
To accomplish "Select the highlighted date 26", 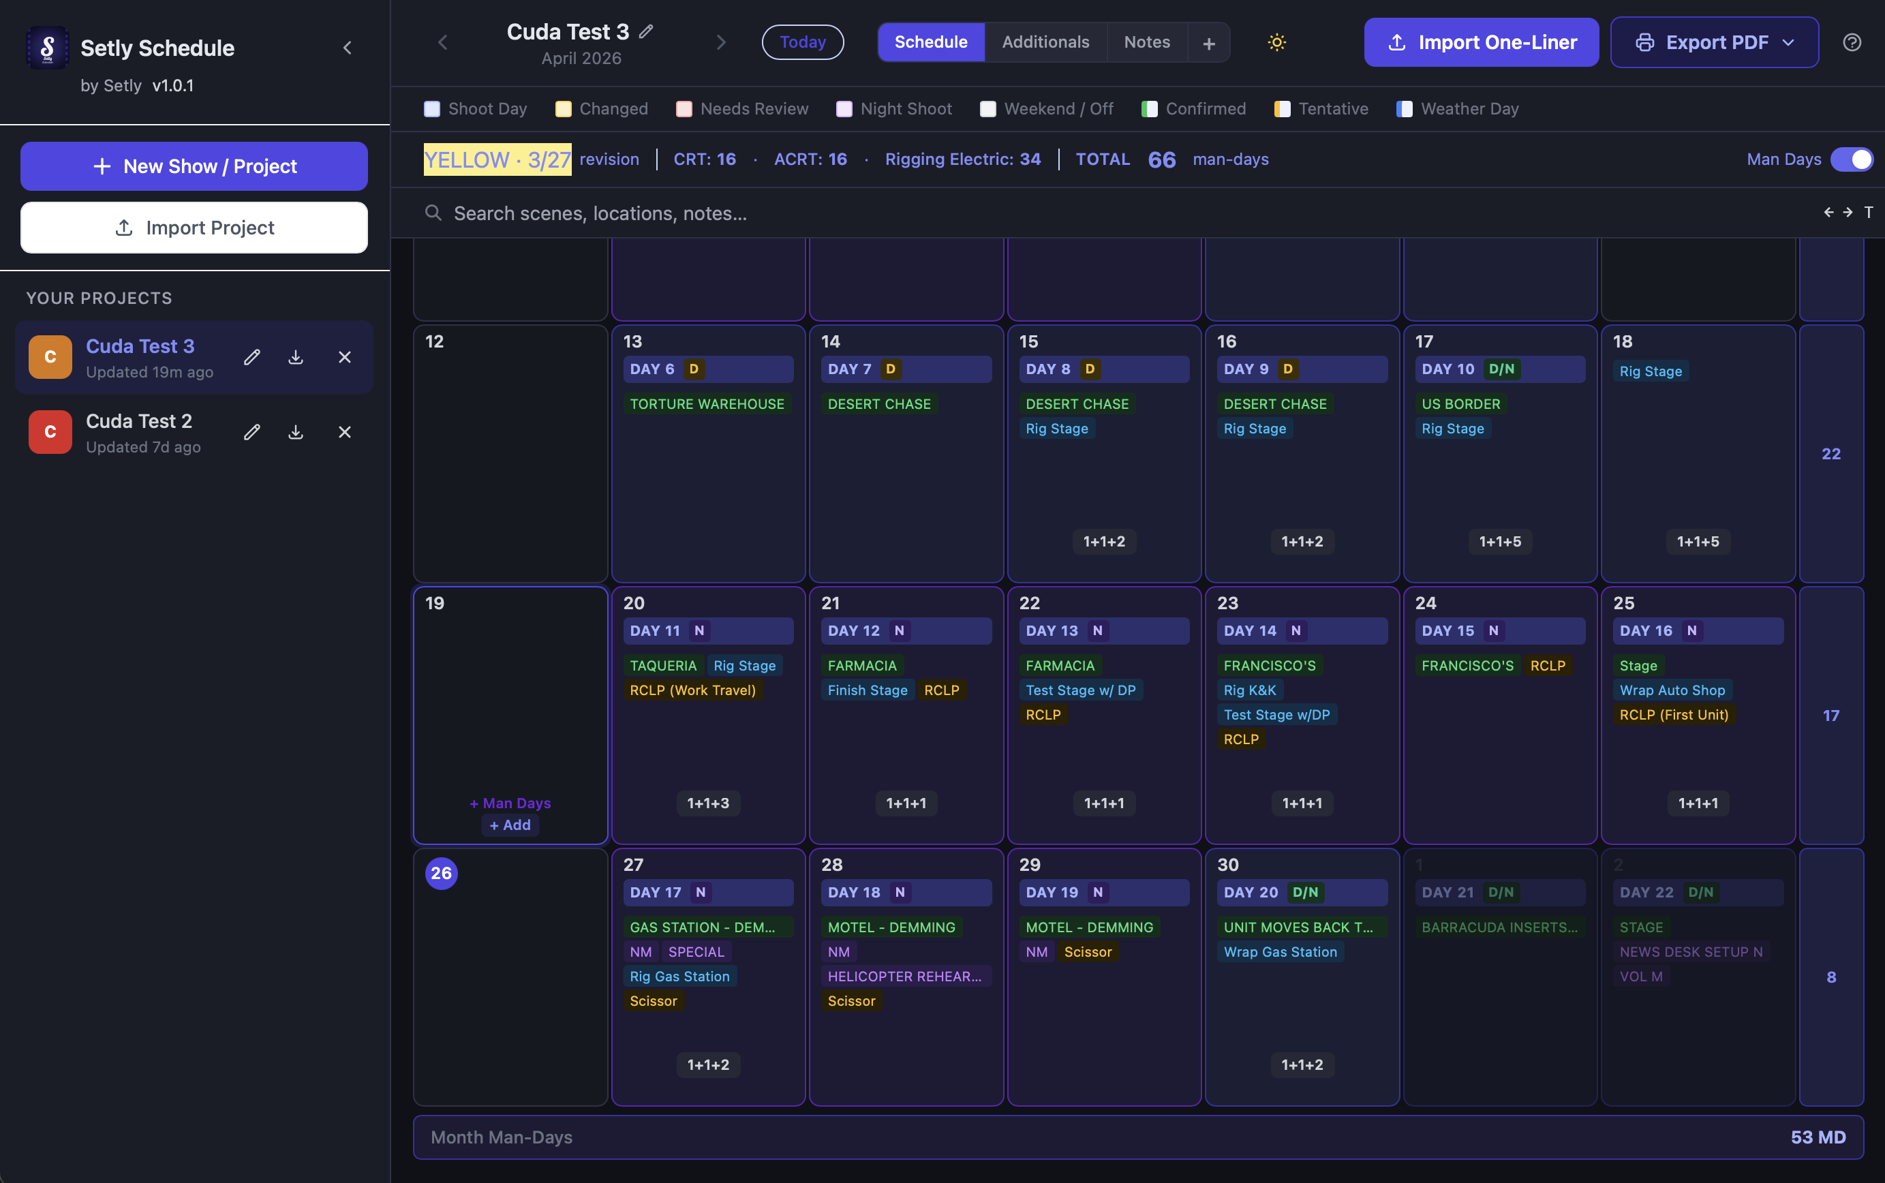I will point(442,873).
